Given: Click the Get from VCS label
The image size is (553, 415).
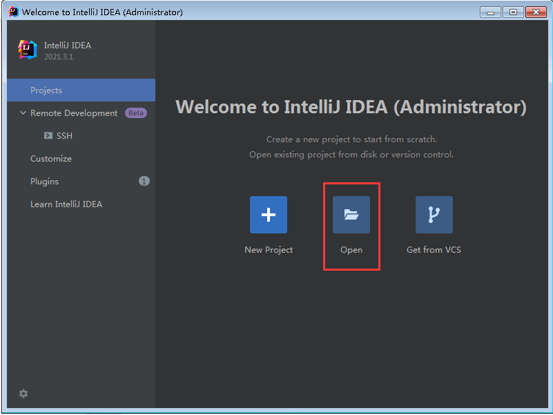Looking at the screenshot, I should [x=434, y=249].
